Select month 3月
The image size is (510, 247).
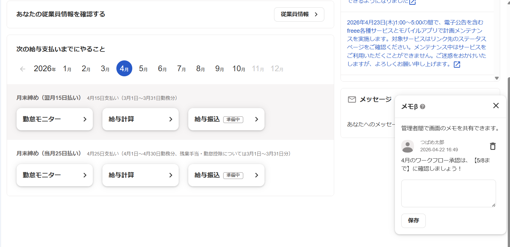(x=105, y=69)
